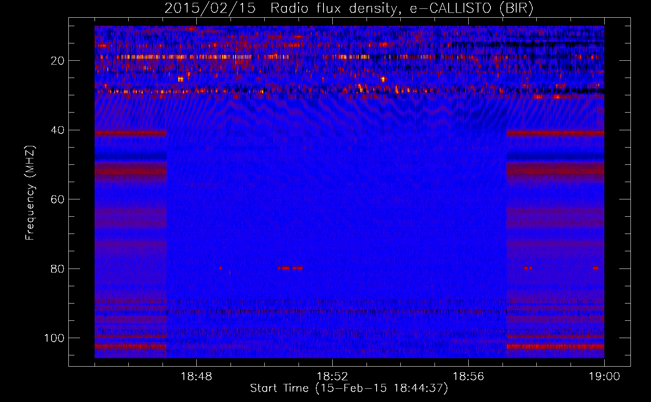Screen dimensions: 651x402
Task: Click the "Start Time (15-Feb-15 18:44:37)" x-axis label
Action: point(349,388)
